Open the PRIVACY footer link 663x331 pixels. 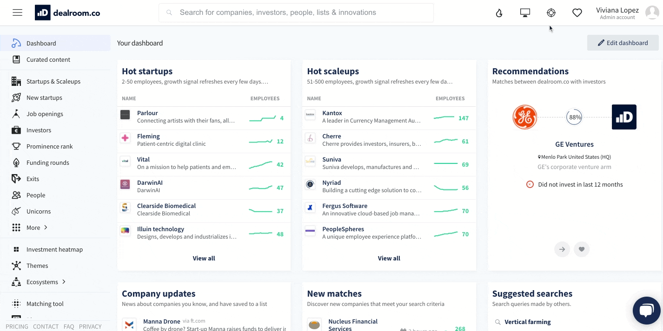pyautogui.click(x=90, y=326)
